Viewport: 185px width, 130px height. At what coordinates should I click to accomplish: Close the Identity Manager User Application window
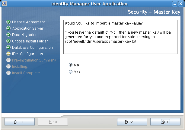pyautogui.click(x=181, y=4)
